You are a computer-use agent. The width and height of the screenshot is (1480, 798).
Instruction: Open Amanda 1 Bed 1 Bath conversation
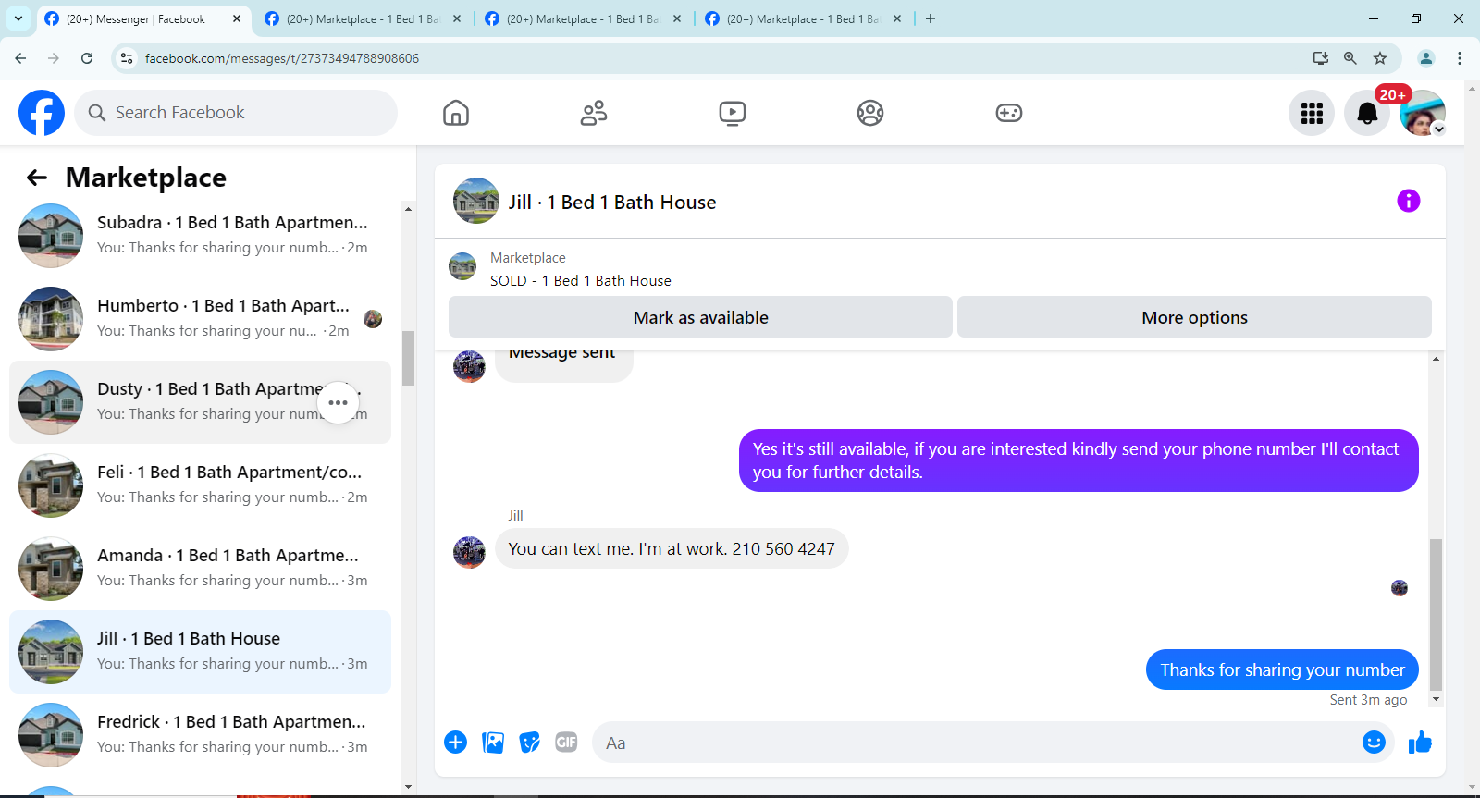tap(200, 569)
